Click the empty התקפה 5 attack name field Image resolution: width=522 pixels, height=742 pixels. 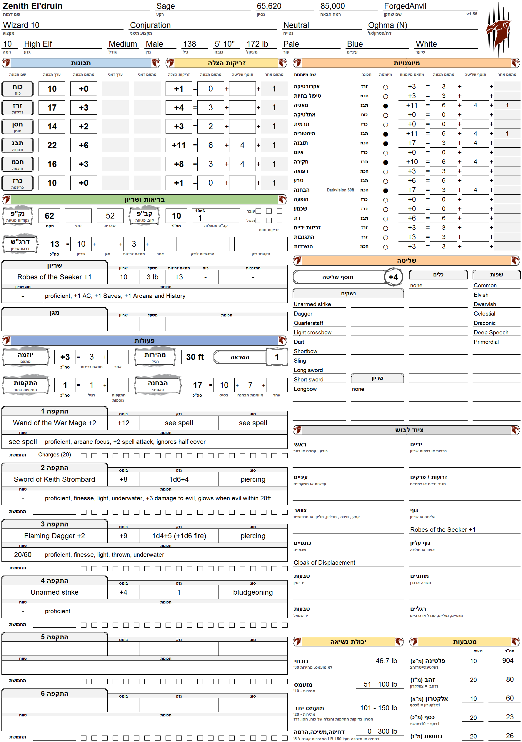54,648
